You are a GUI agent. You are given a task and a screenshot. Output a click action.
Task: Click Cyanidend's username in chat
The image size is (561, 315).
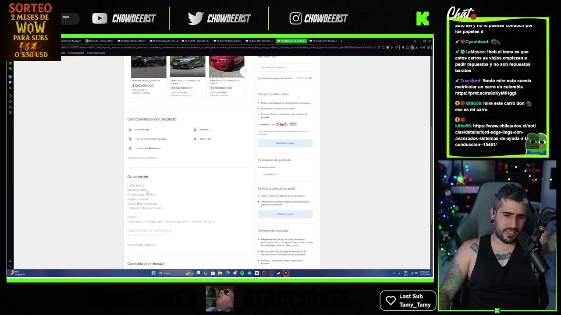click(477, 42)
